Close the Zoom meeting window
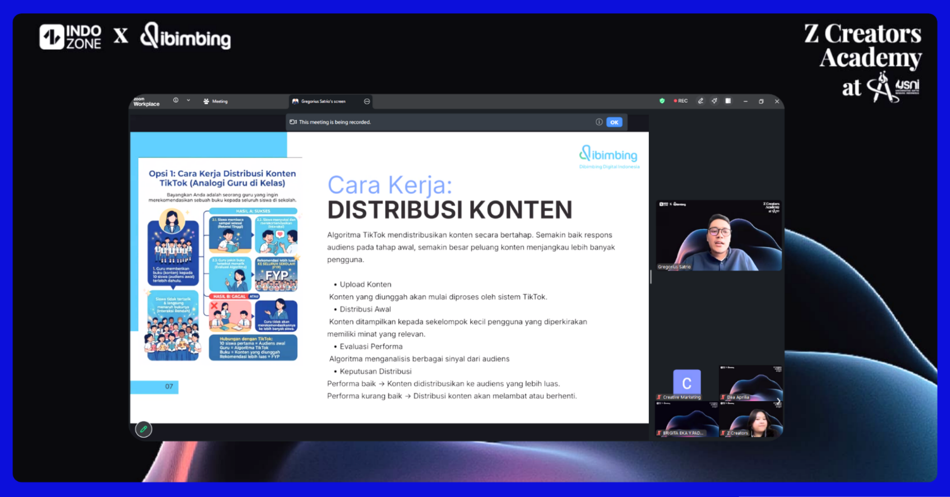The width and height of the screenshot is (950, 497). [777, 101]
